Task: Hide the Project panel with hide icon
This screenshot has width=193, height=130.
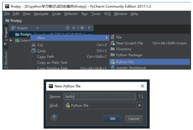Action: click(90, 28)
